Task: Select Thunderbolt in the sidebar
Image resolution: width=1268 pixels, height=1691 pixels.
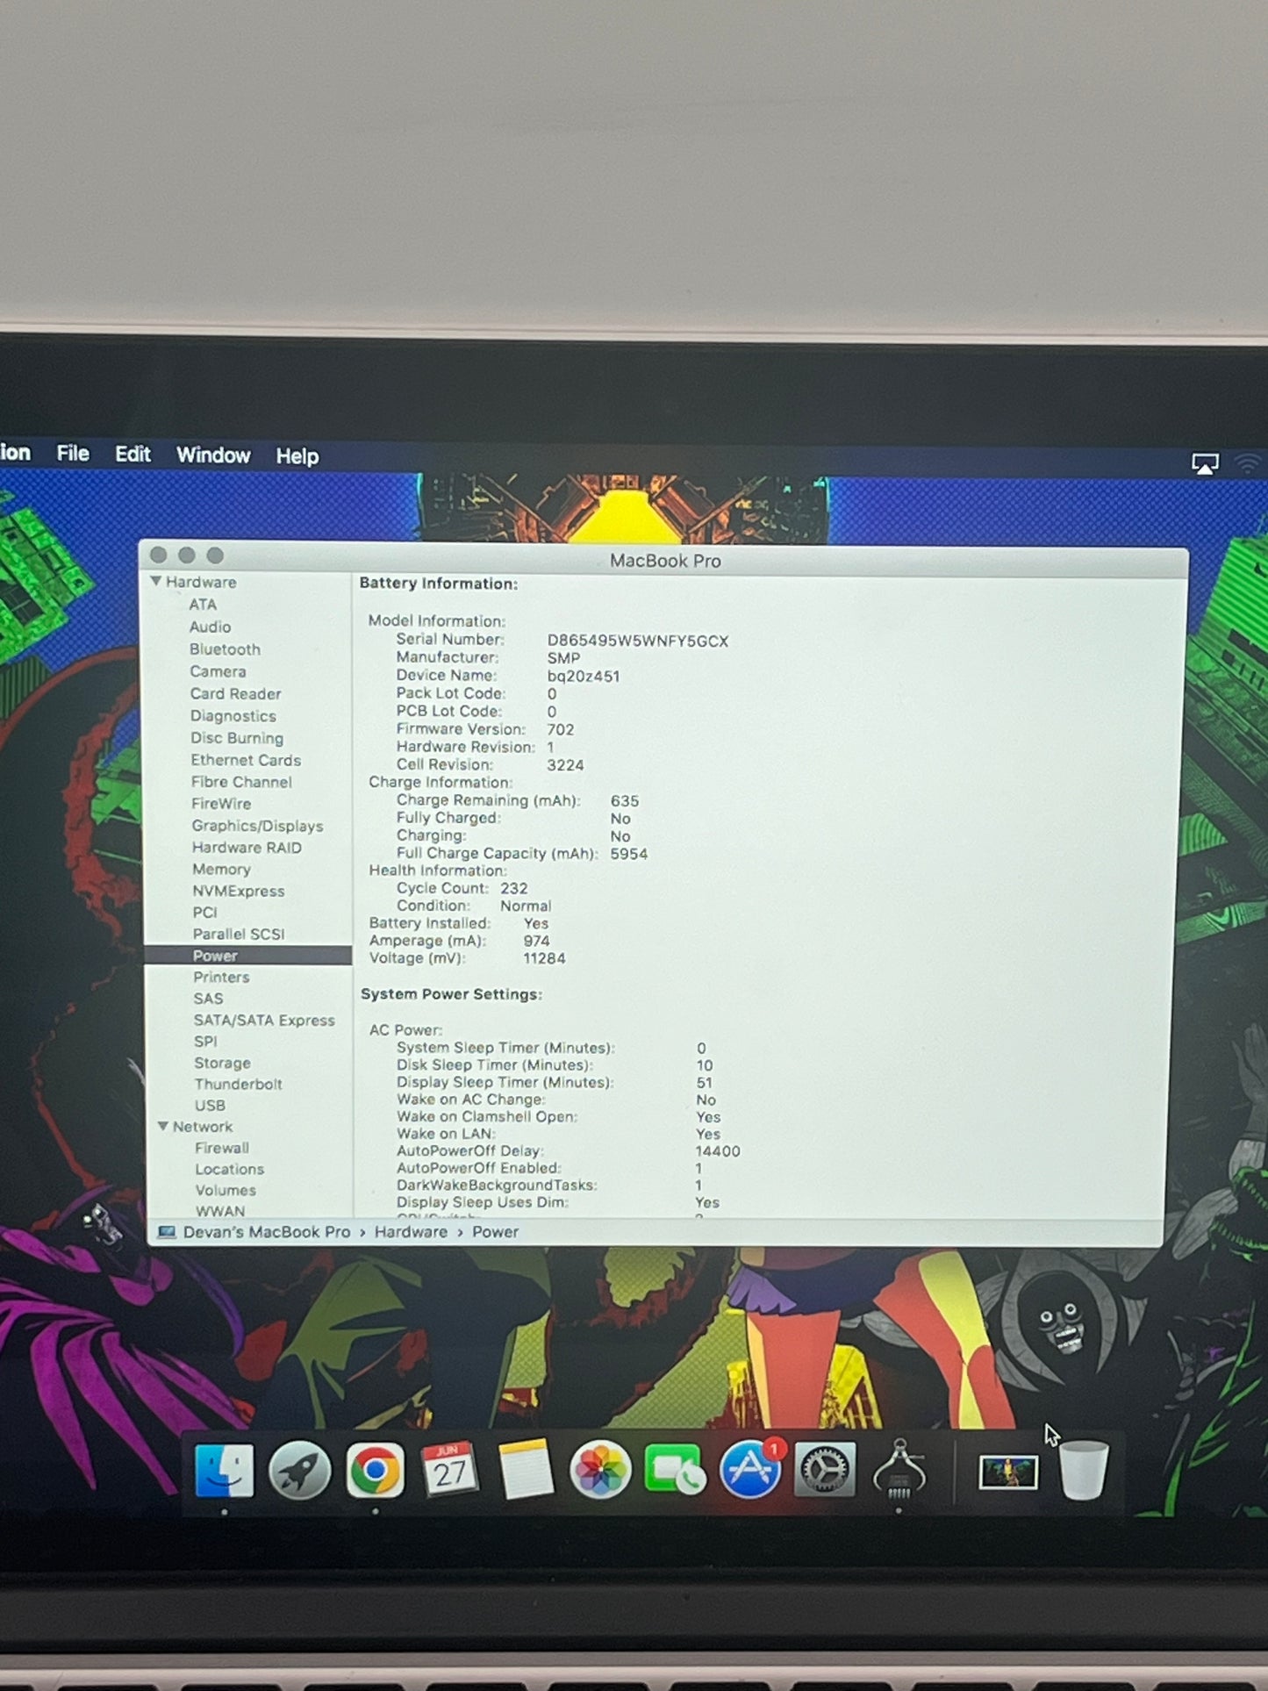Action: click(238, 1084)
